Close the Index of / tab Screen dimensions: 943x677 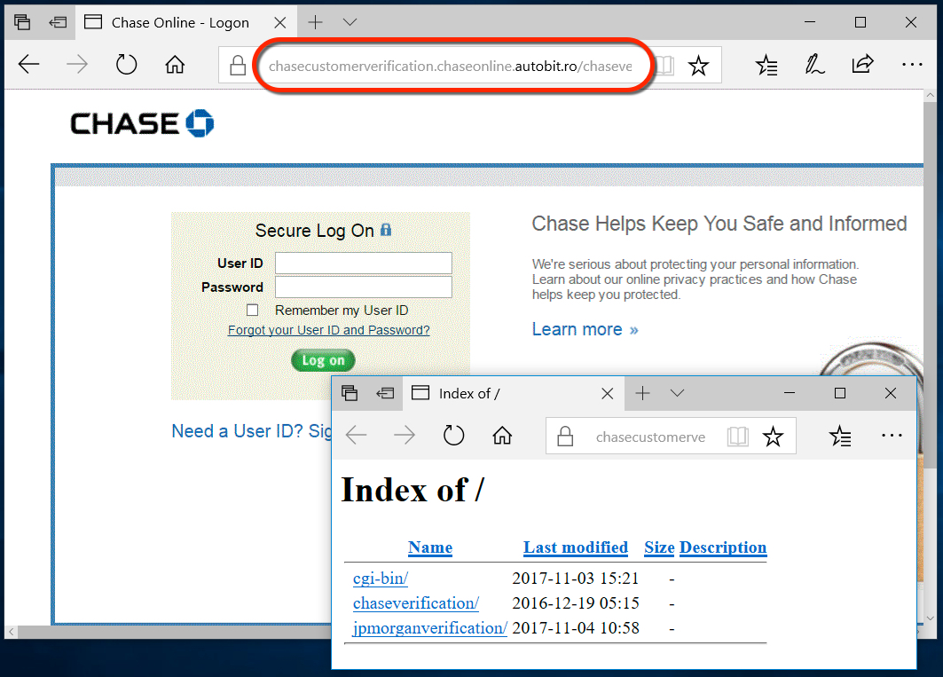tap(608, 394)
